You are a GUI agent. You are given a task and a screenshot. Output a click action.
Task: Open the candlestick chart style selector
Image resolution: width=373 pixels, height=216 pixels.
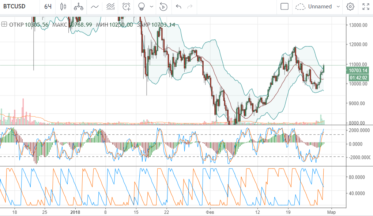(x=63, y=7)
